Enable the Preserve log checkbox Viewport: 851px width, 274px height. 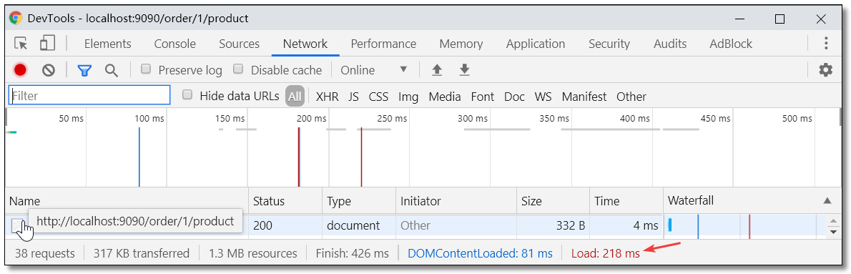coord(145,69)
